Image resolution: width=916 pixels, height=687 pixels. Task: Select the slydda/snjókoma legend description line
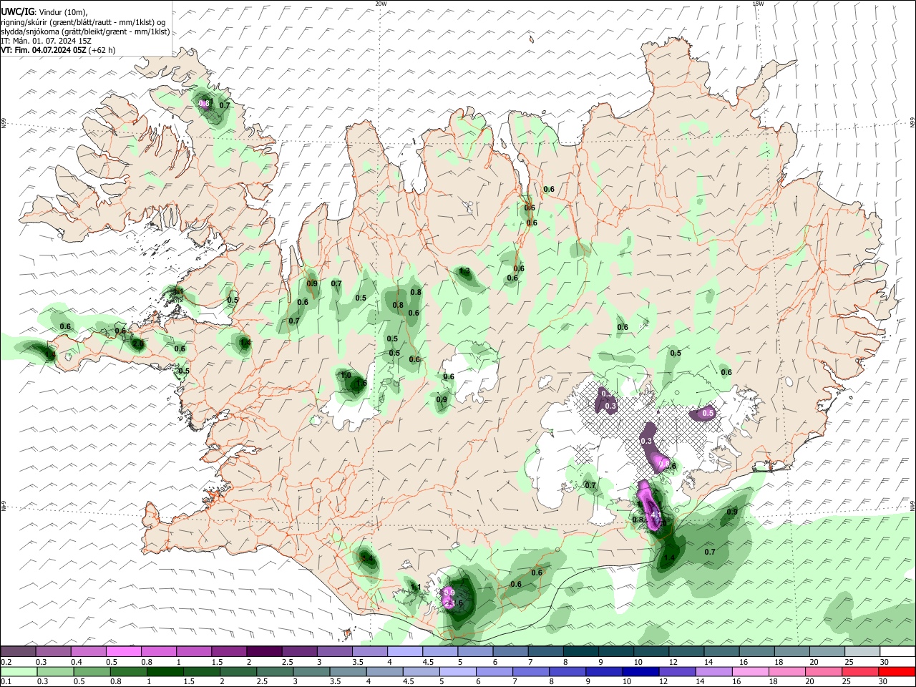[85, 31]
